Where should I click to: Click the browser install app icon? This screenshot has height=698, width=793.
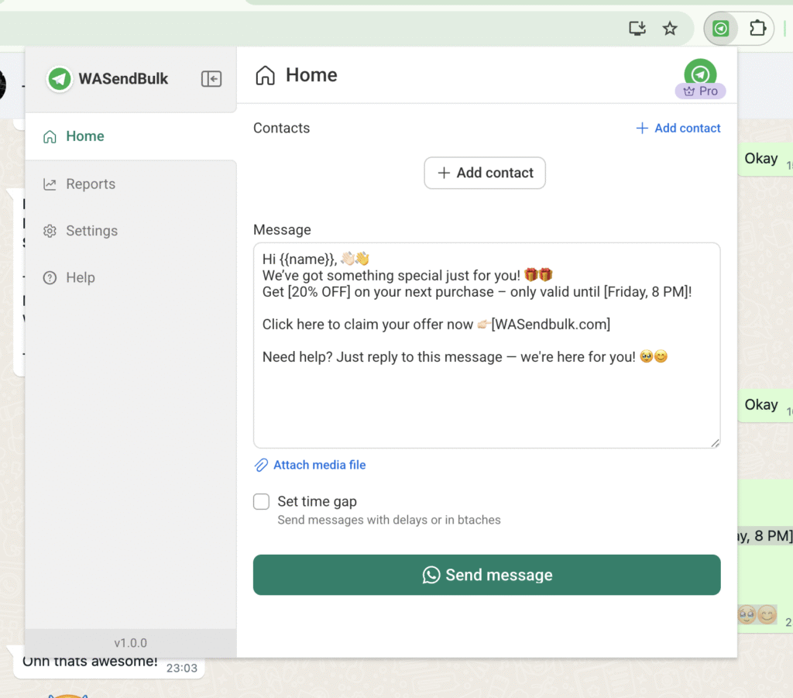pyautogui.click(x=637, y=29)
